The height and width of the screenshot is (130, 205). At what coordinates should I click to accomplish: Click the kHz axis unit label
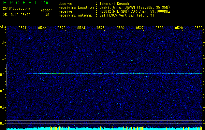point(3,26)
